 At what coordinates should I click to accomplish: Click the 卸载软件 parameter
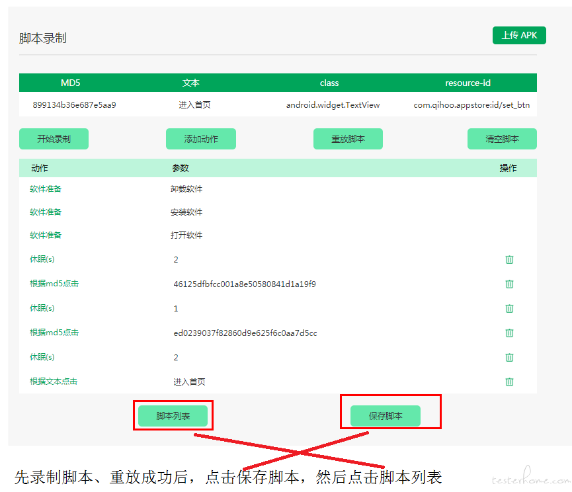tap(186, 189)
